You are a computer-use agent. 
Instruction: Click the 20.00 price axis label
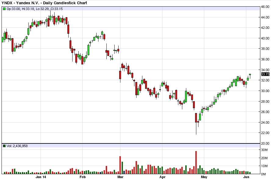[x=265, y=143]
